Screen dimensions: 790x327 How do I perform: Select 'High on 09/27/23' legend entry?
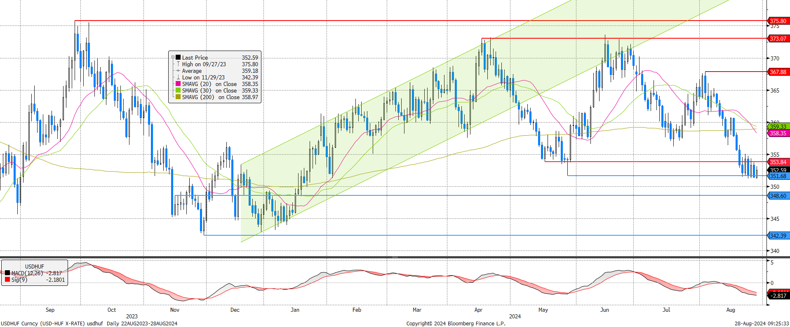click(204, 64)
